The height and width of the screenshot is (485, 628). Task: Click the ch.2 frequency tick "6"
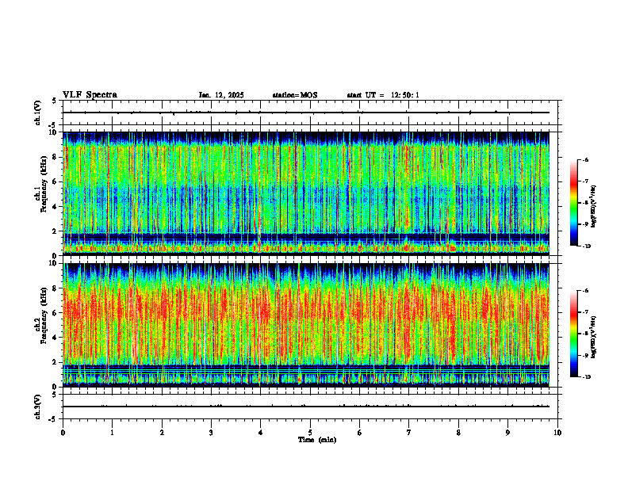[56, 313]
